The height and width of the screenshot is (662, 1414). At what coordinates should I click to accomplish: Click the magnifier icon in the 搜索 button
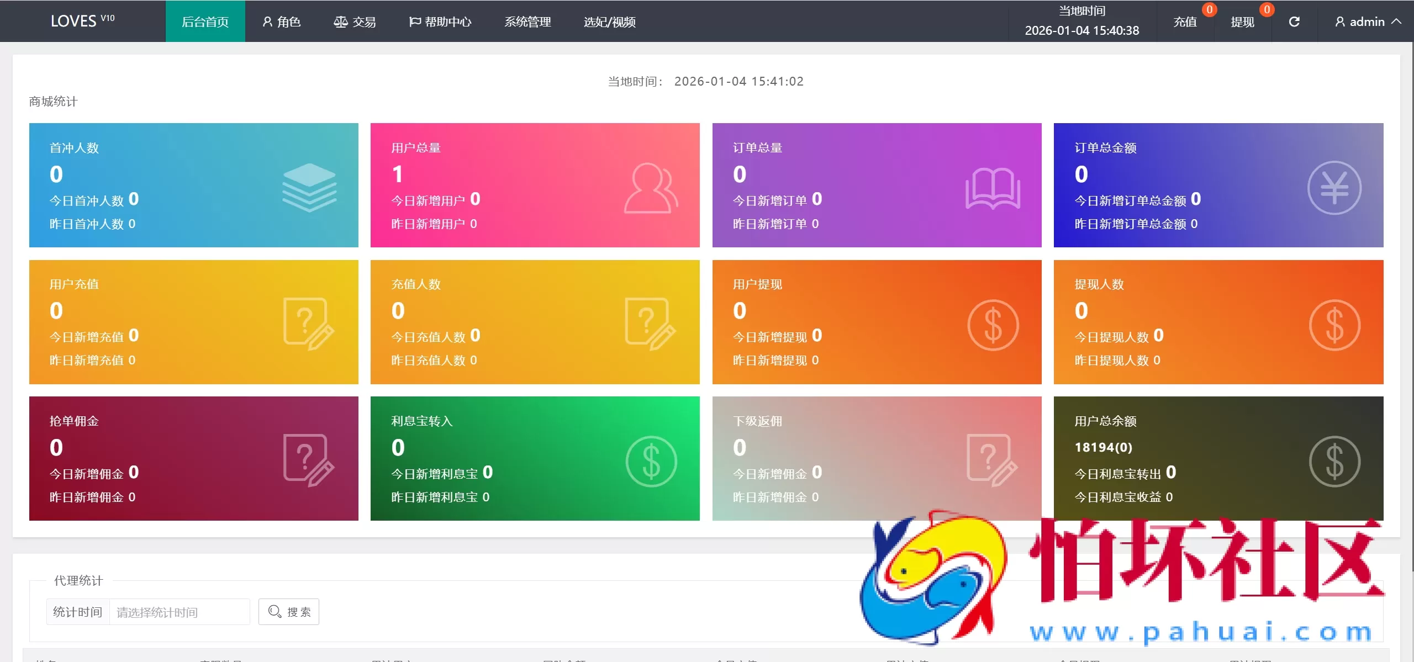coord(275,611)
